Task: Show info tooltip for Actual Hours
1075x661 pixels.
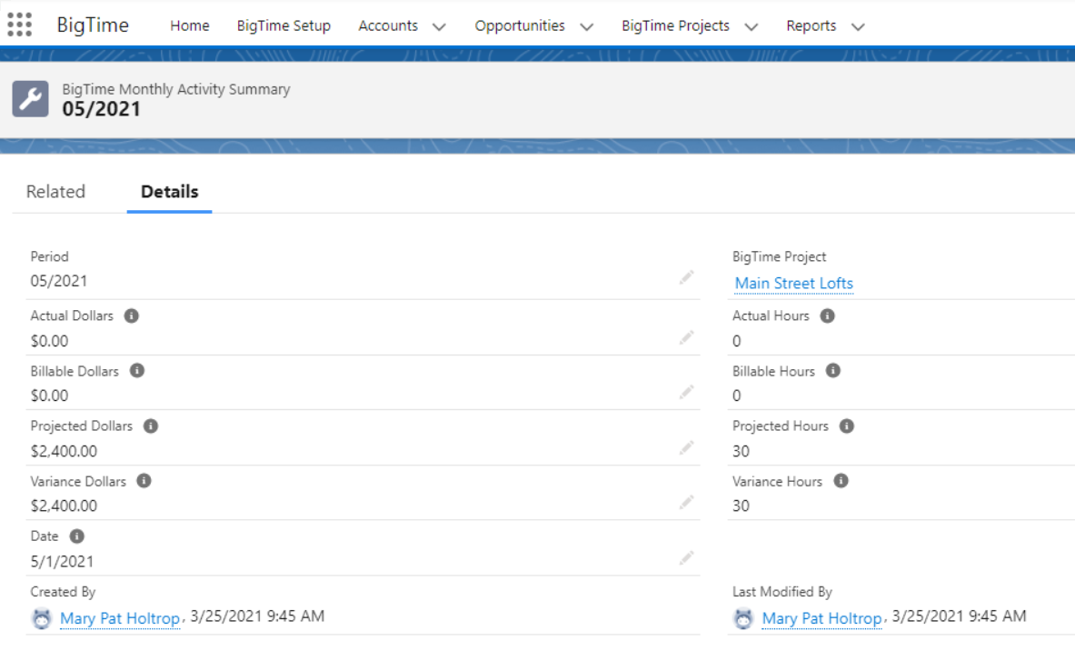Action: click(x=828, y=315)
